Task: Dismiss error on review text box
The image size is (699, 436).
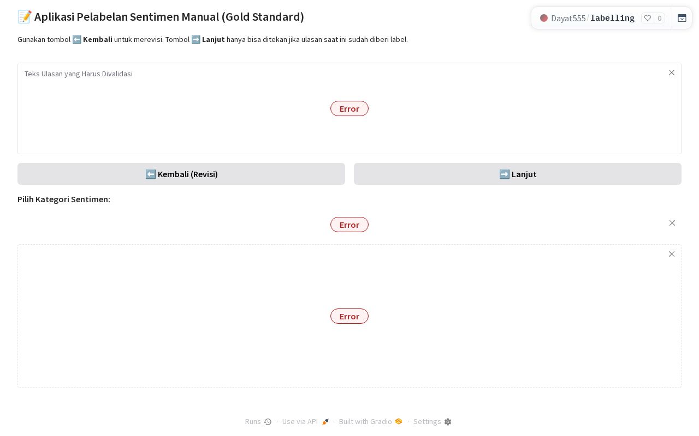Action: pos(672,72)
